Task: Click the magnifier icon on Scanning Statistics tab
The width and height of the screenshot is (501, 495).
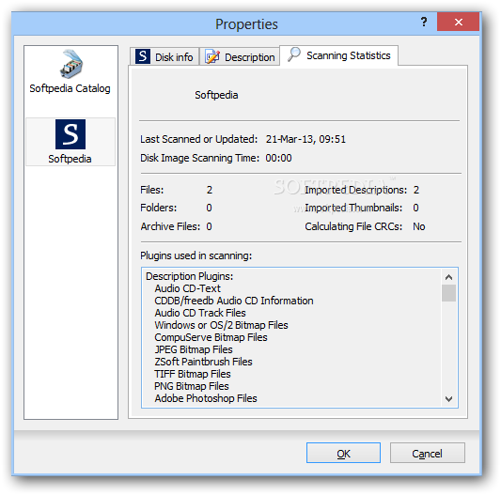Action: pyautogui.click(x=294, y=54)
